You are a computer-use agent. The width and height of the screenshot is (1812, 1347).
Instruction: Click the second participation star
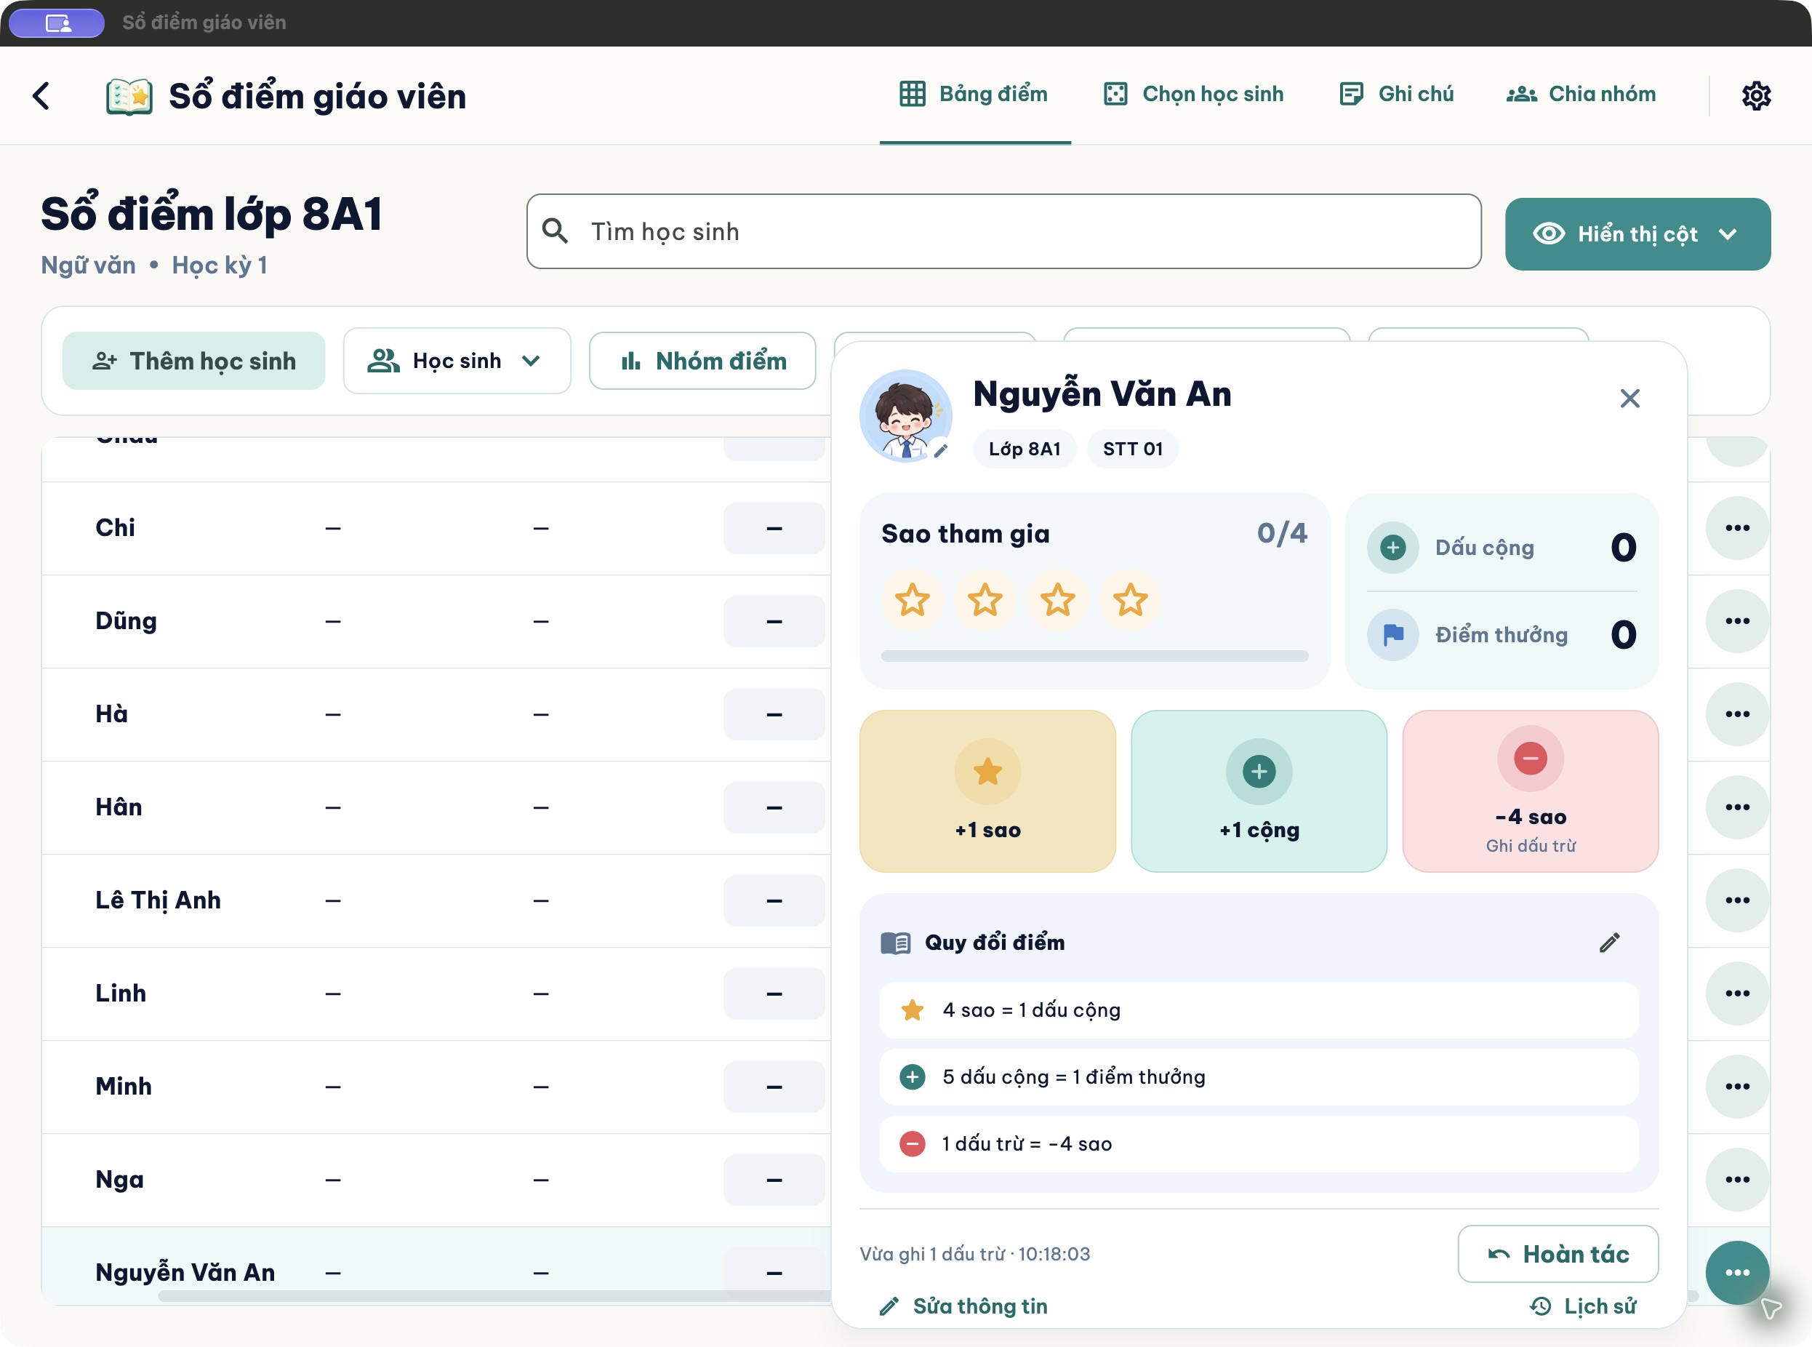[x=985, y=600]
